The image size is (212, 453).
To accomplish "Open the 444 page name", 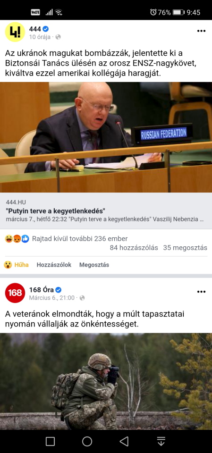I will (35, 29).
